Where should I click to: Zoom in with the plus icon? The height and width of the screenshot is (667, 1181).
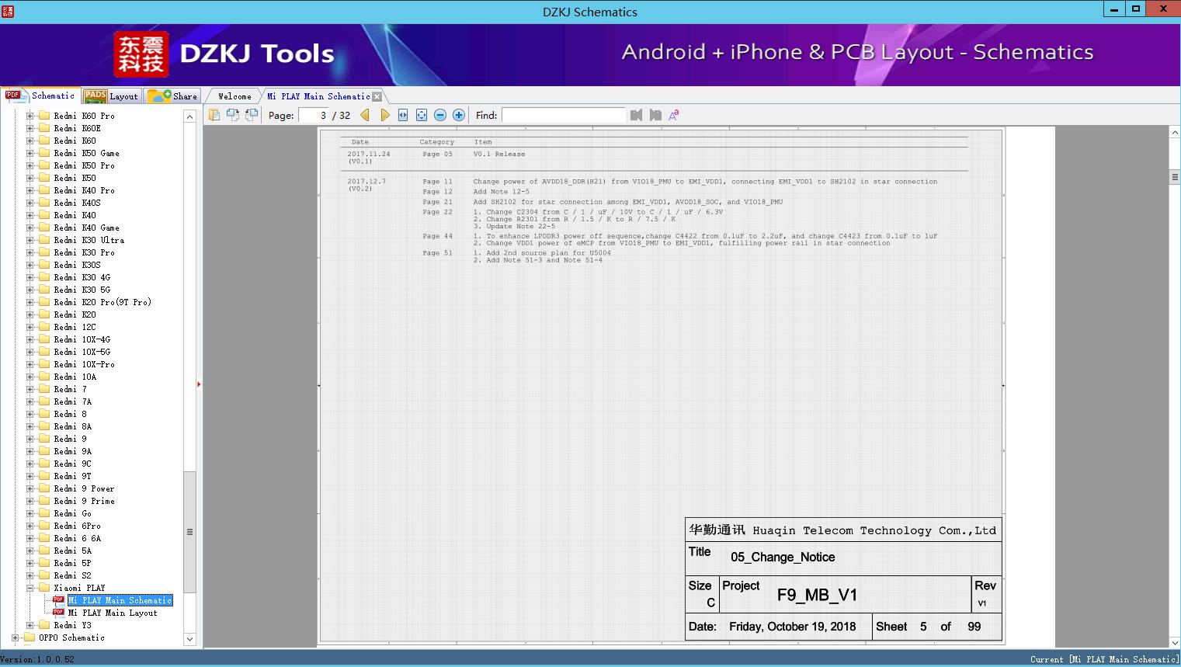coord(459,115)
